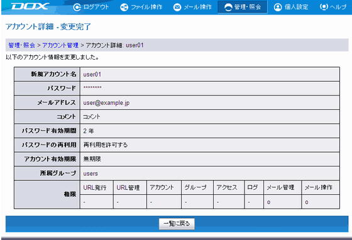Click the URL発行 permission header
Screen dimensions: 352x240
tap(95, 187)
